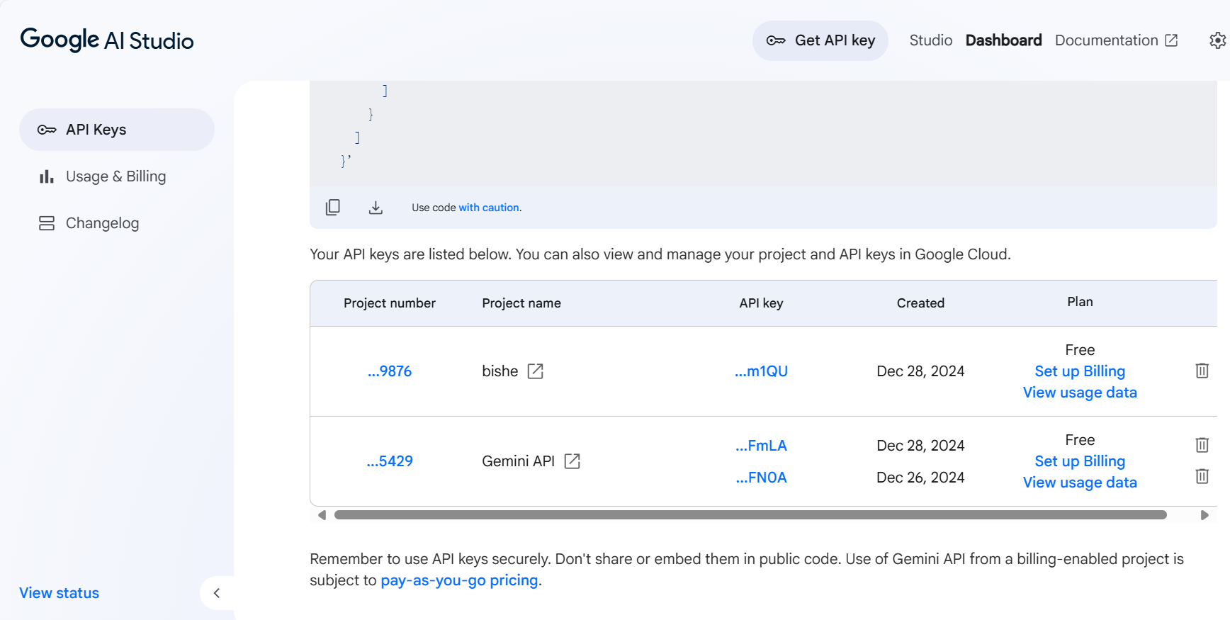The width and height of the screenshot is (1230, 620).
Task: Reveal API key ...FmLA
Action: (761, 446)
